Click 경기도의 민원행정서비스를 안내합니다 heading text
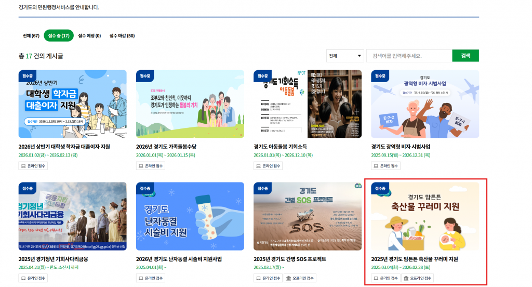 point(59,7)
